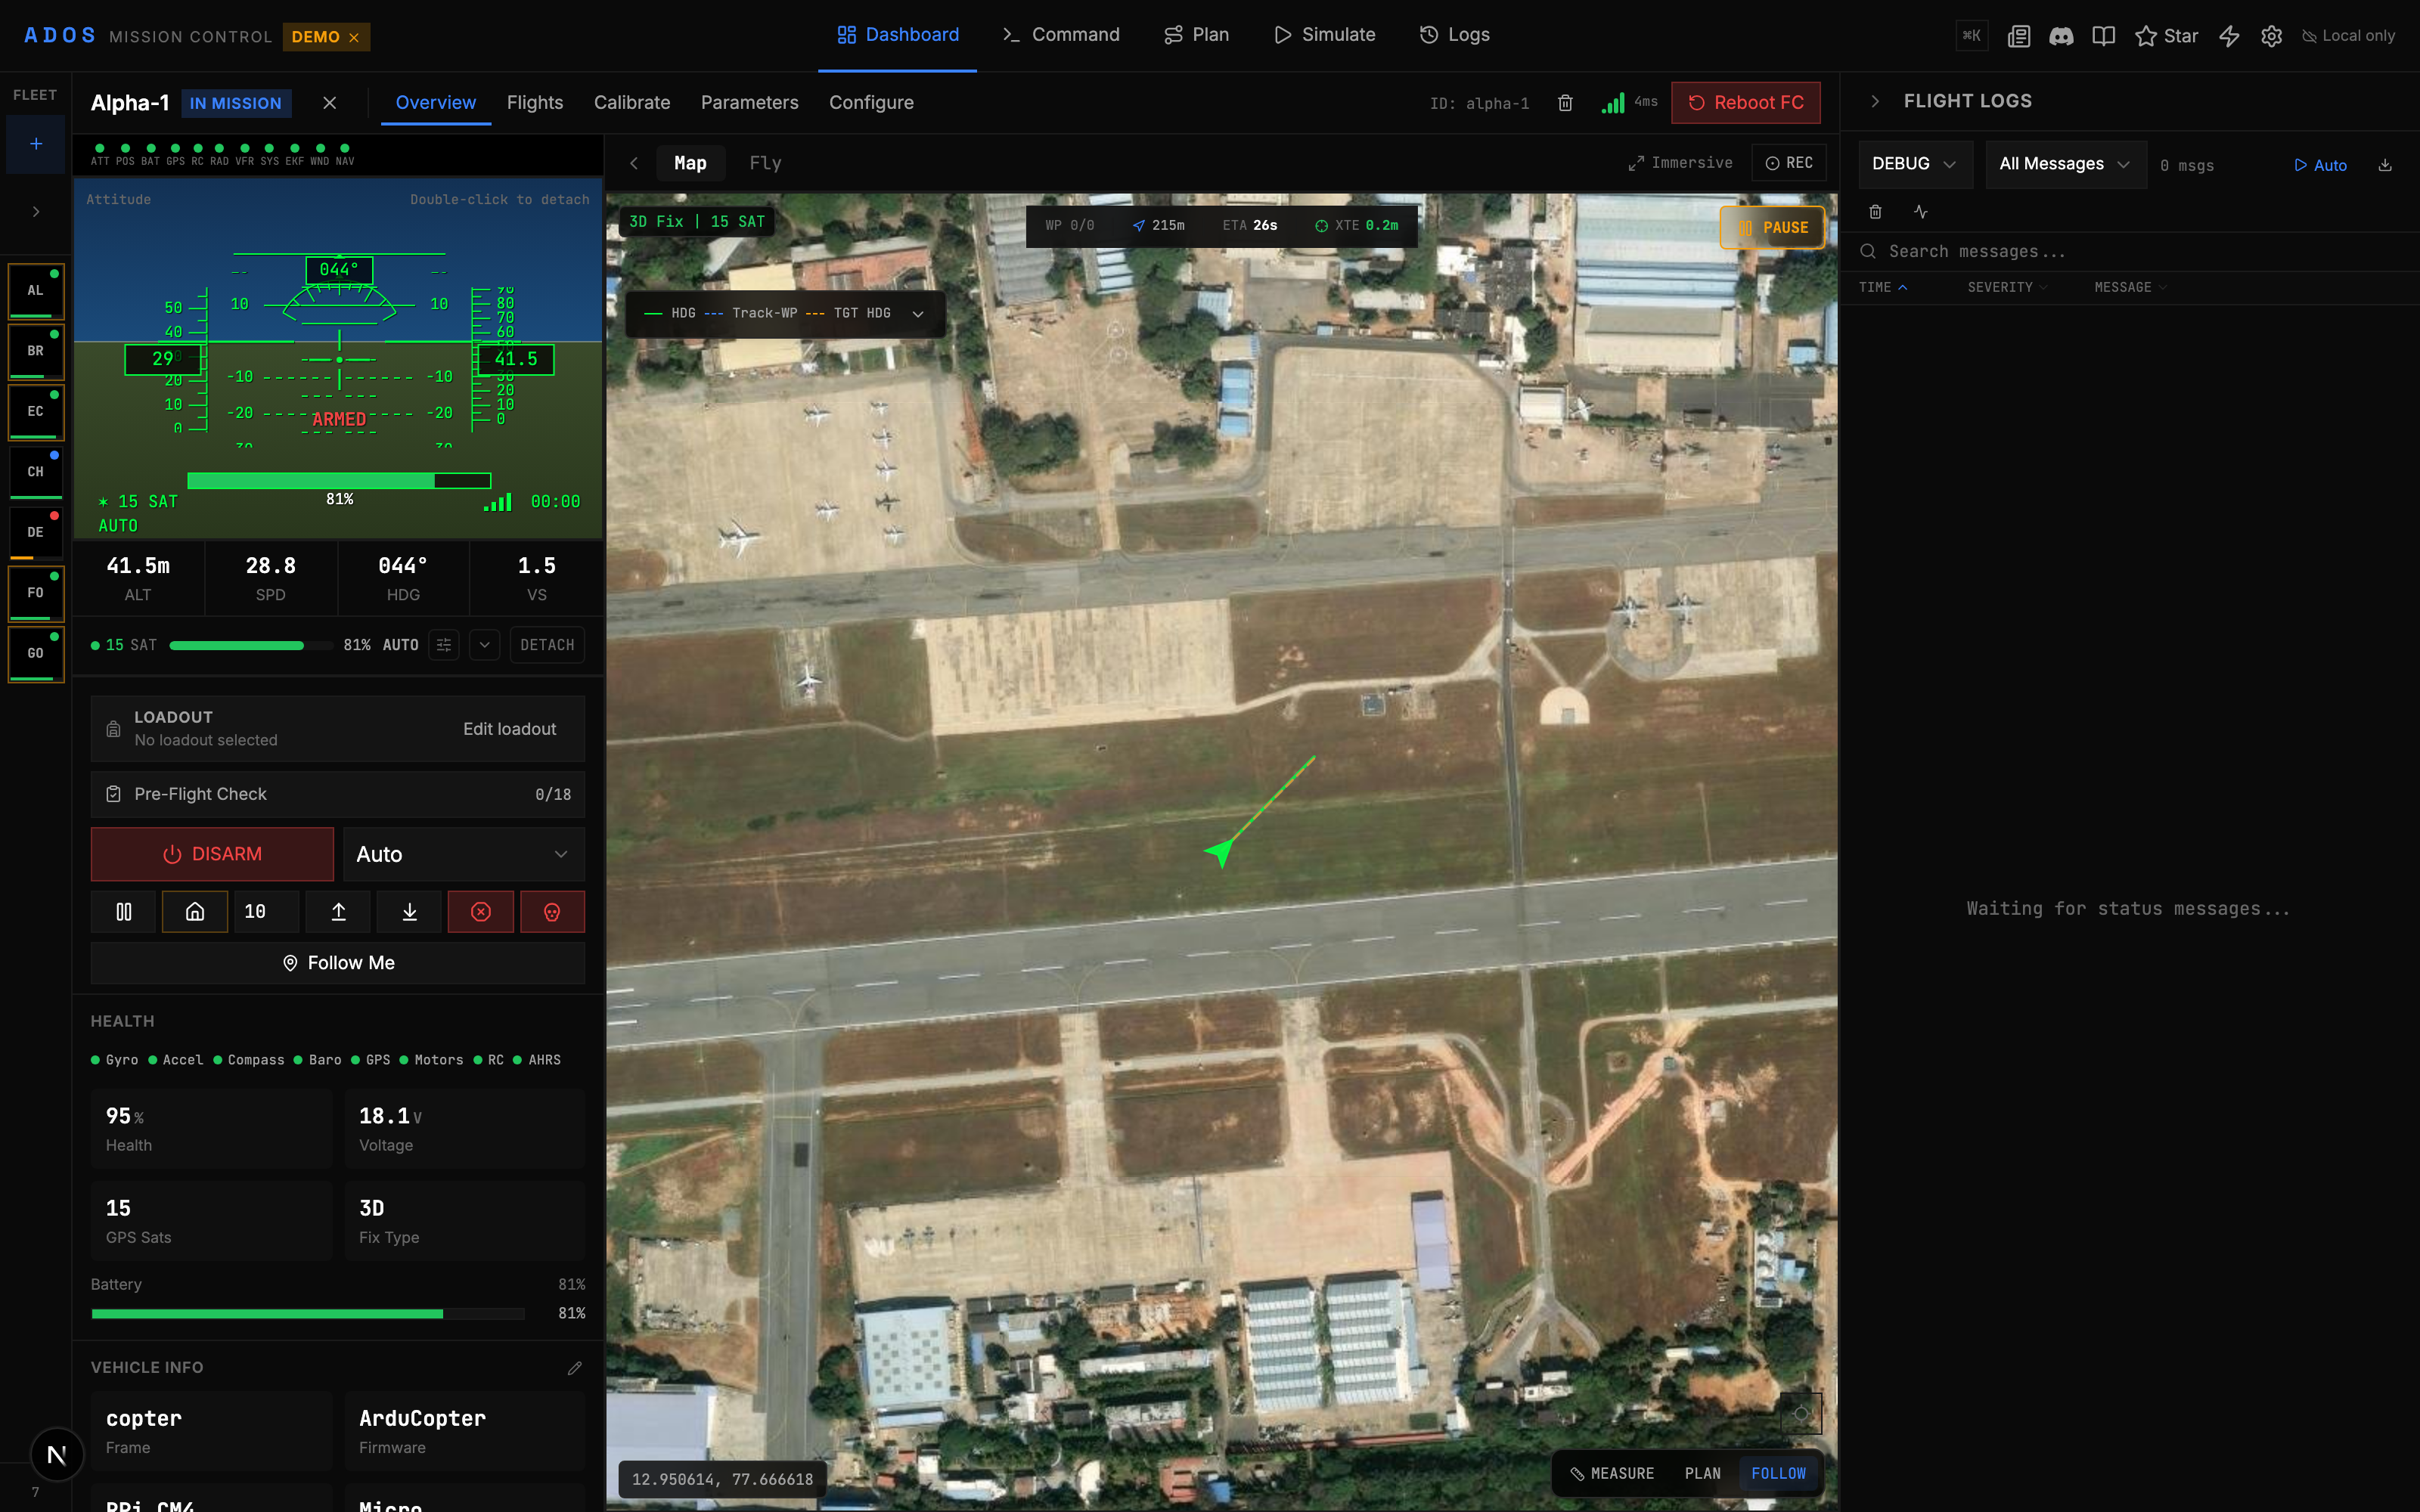2420x1512 pixels.
Task: Edit vehicle info pencil icon
Action: pos(574,1367)
